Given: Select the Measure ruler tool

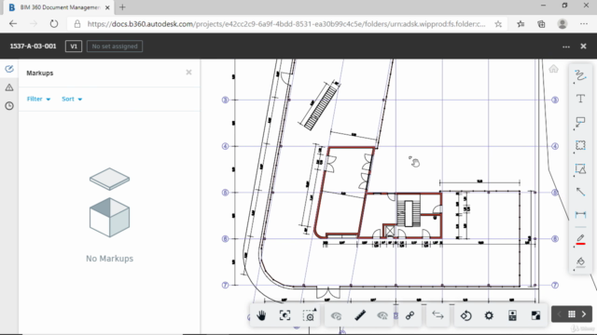Looking at the screenshot, I should tap(360, 315).
